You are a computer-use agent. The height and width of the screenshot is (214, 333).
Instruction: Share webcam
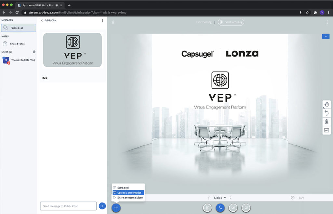click(x=233, y=208)
